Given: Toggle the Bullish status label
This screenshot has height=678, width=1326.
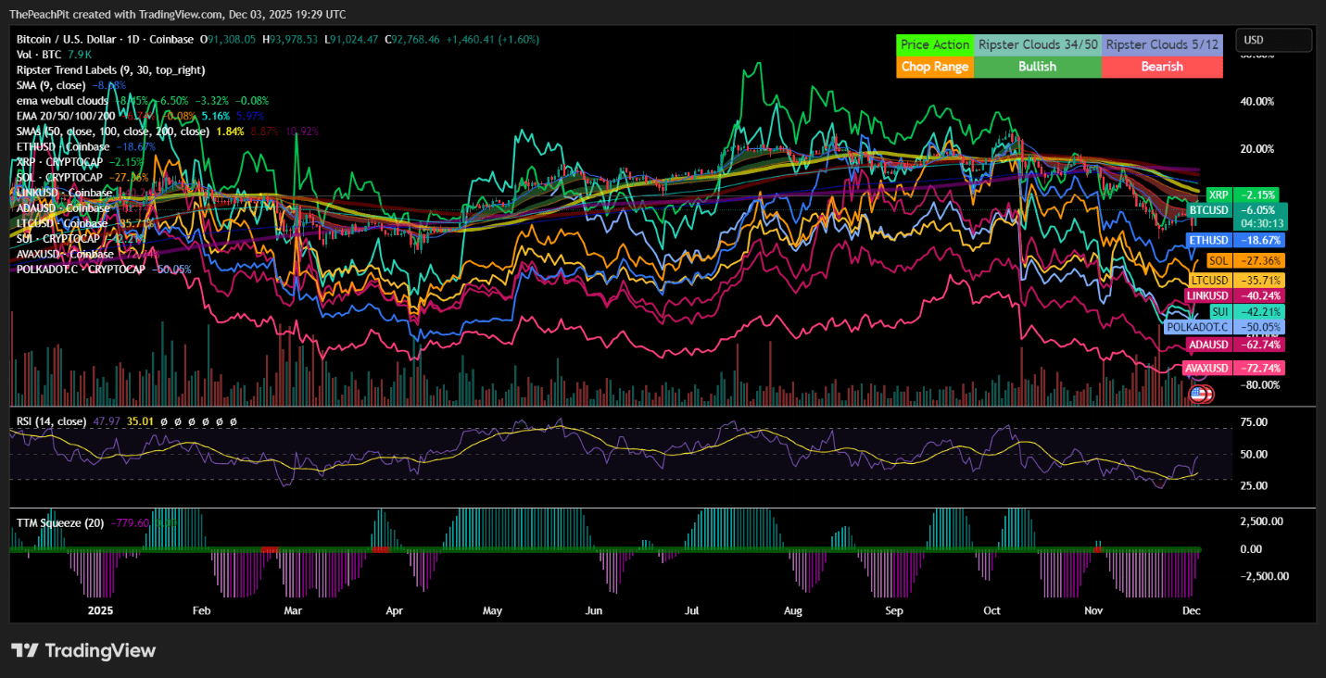Looking at the screenshot, I should click(1037, 66).
